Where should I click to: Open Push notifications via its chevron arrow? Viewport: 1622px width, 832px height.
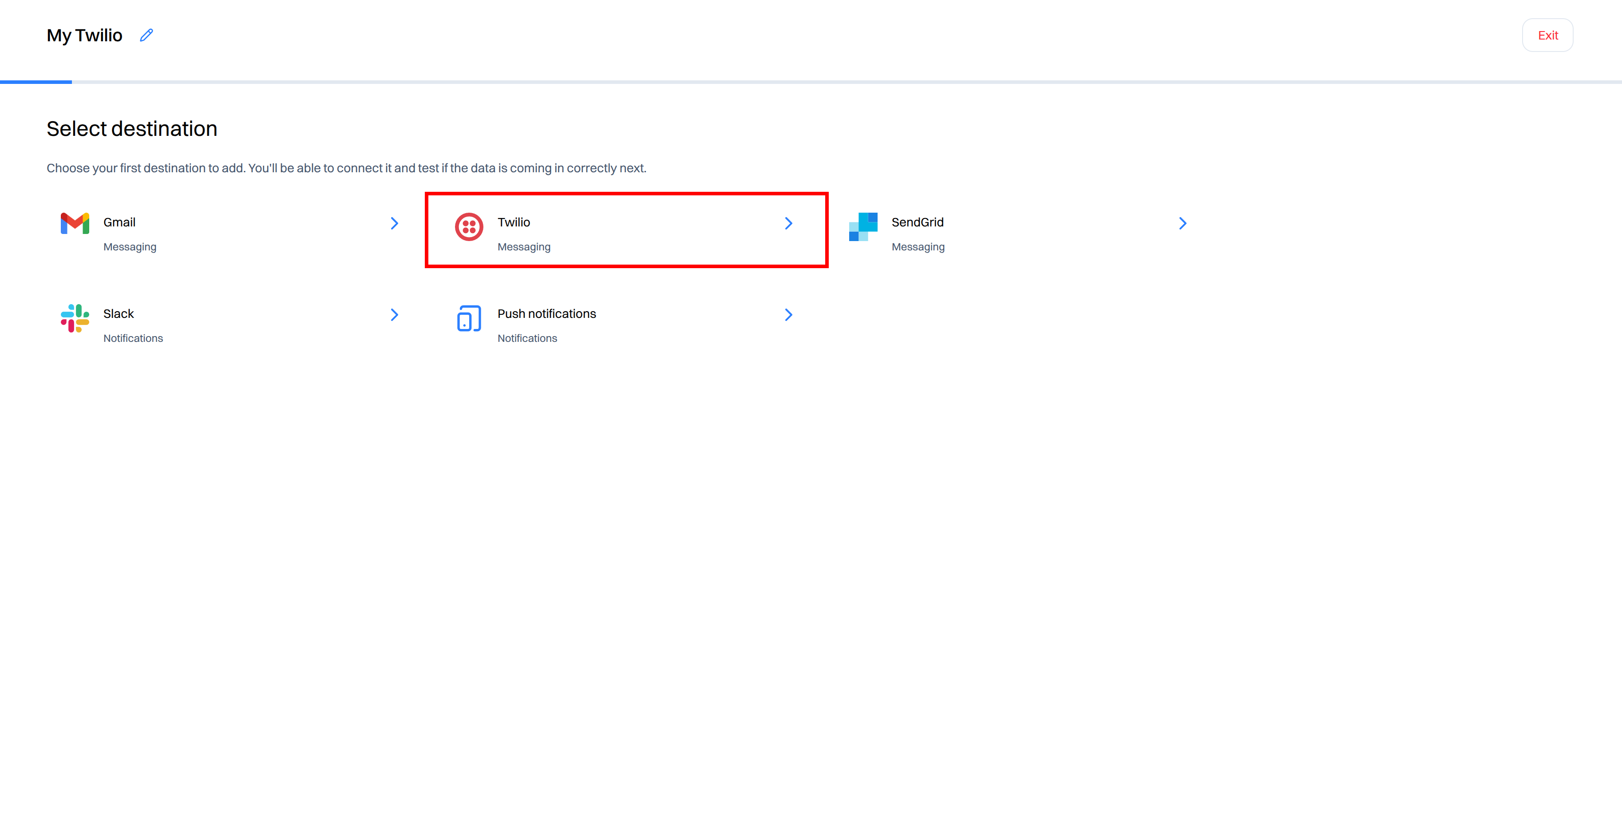788,314
